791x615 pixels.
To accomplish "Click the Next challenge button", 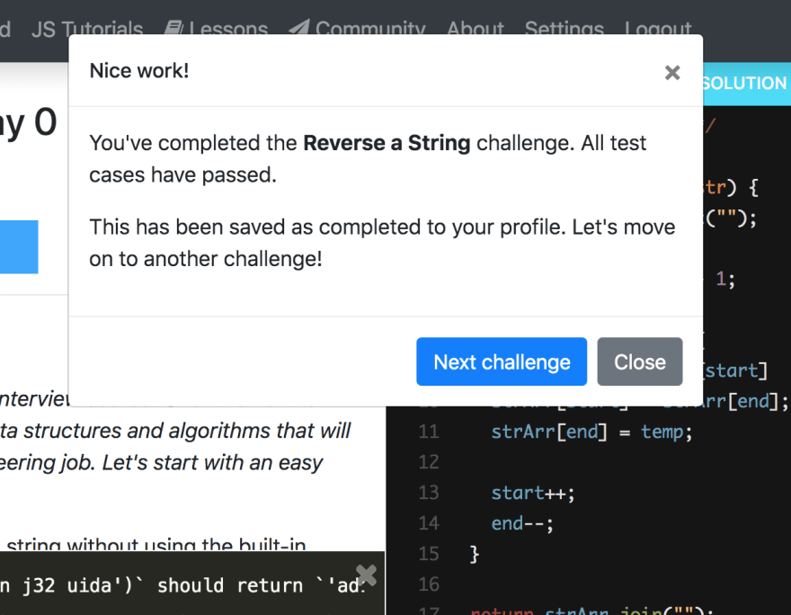I will [502, 361].
